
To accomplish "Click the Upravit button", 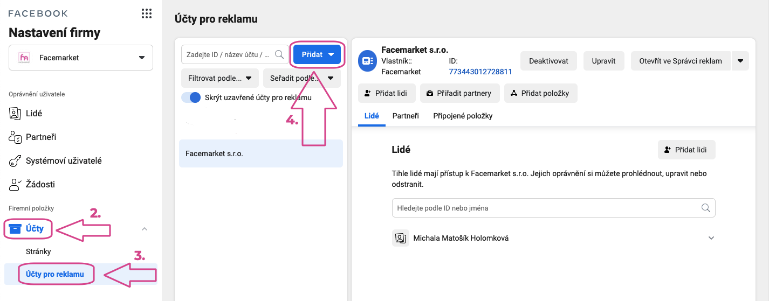I will tap(603, 61).
